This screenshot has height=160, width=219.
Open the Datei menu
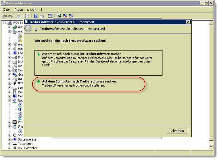(x=7, y=9)
